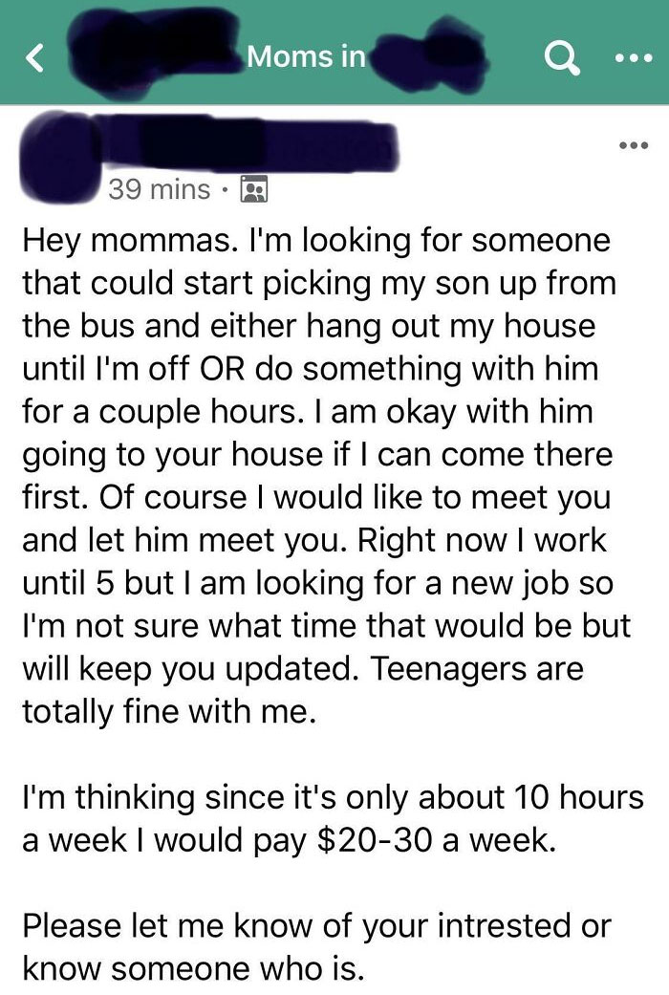
Task: Open the poster's blacked-out profile picture
Action: click(x=61, y=157)
